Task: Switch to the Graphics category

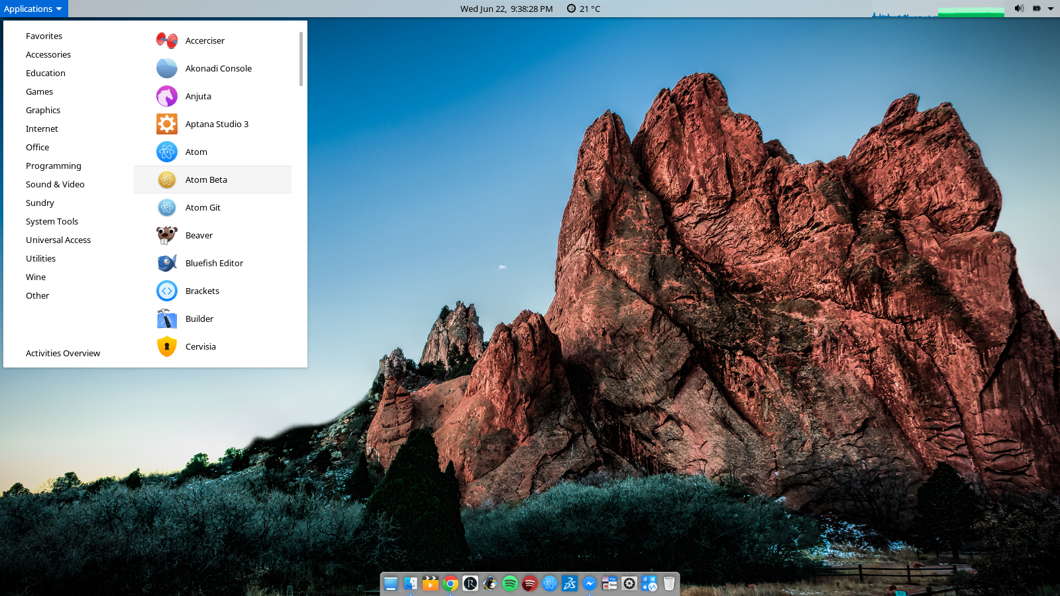Action: tap(43, 110)
